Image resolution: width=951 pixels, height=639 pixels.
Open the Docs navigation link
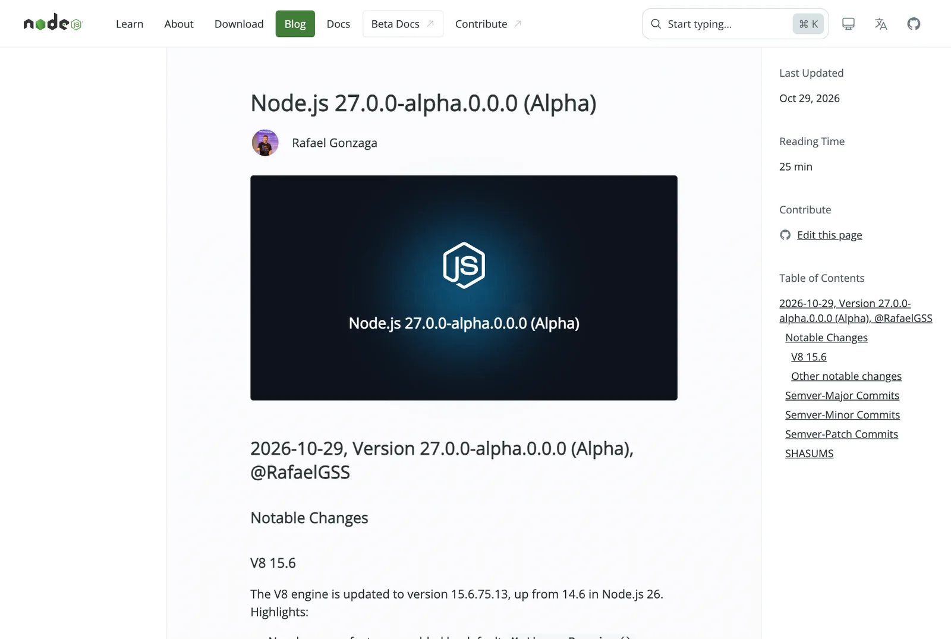(x=338, y=24)
